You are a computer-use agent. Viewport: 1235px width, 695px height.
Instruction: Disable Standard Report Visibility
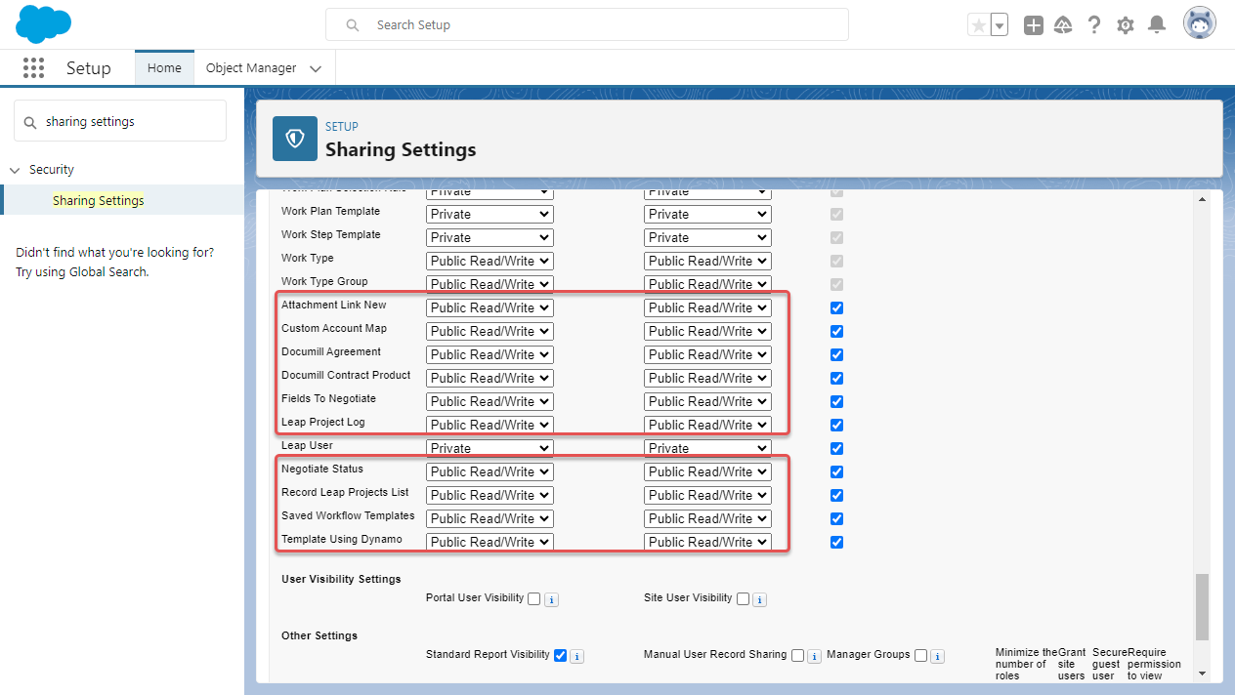[x=560, y=655]
